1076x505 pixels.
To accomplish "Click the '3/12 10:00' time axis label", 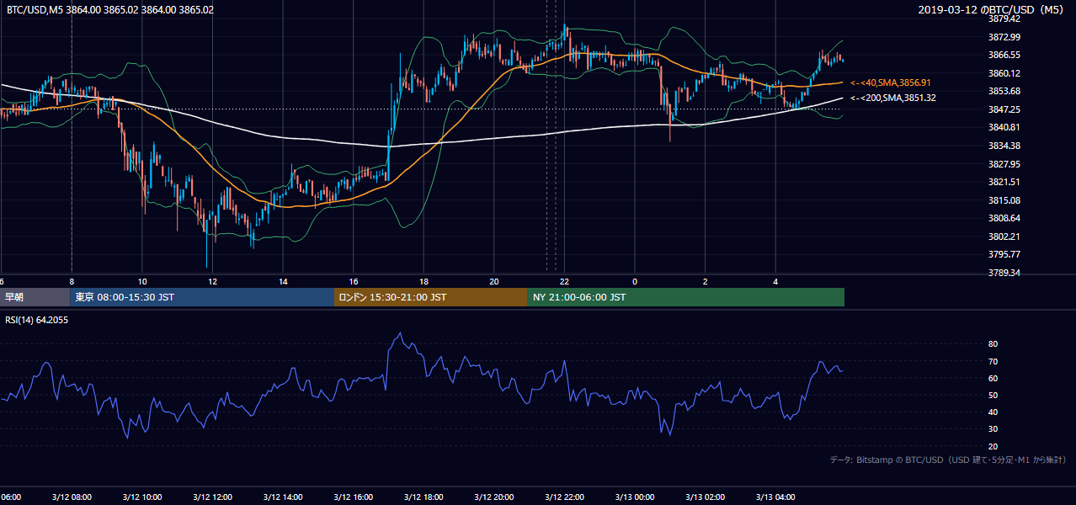I will (141, 497).
